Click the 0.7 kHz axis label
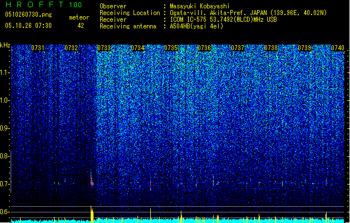350x223 pixels. click(4, 184)
